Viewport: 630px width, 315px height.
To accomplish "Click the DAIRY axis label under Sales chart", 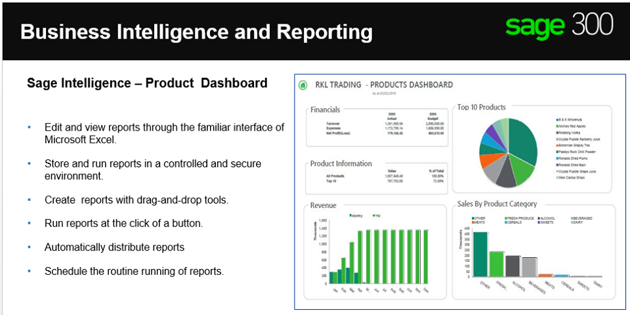I will coord(597,283).
